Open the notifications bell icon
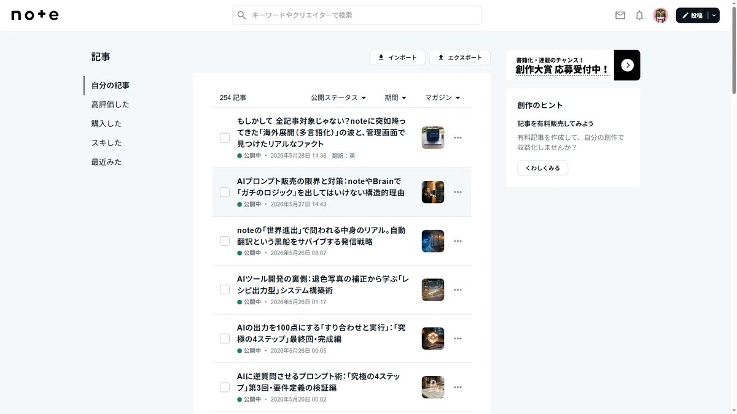The height and width of the screenshot is (414, 737). (x=639, y=15)
